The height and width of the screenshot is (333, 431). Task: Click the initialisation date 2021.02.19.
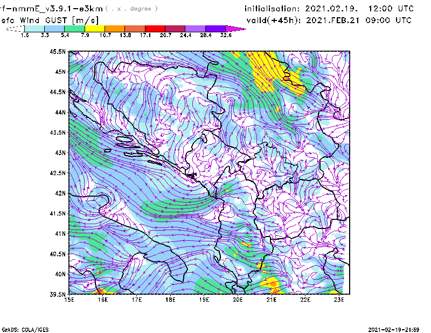[x=331, y=9]
